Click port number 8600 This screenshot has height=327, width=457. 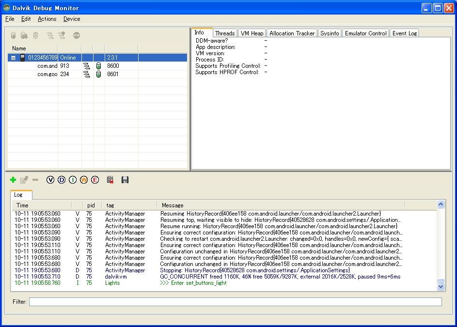pyautogui.click(x=113, y=66)
